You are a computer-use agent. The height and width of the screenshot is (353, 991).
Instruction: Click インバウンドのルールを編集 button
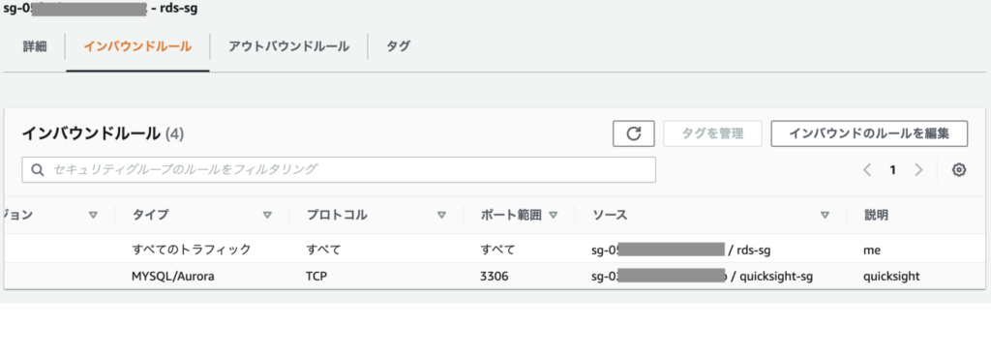point(870,133)
